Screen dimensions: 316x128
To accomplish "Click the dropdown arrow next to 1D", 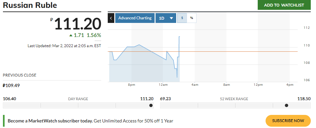I will (x=172, y=18).
